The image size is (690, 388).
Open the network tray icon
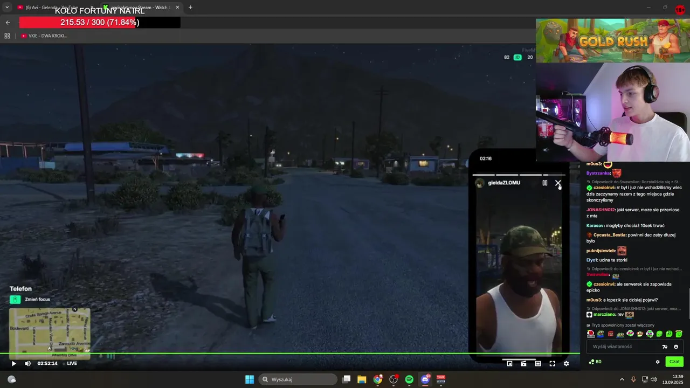644,379
